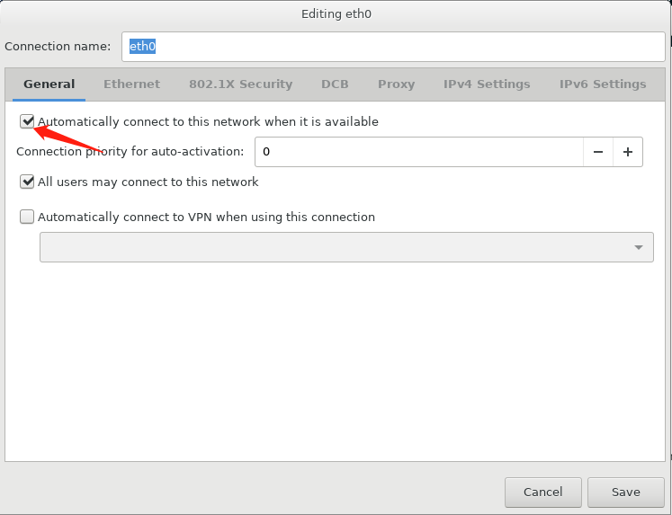Screen dimensions: 672x515
Task: Click the 'All users may connect' label text
Action: click(x=148, y=182)
